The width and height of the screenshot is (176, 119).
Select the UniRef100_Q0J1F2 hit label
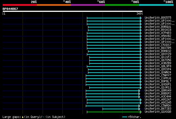[x=158, y=57]
